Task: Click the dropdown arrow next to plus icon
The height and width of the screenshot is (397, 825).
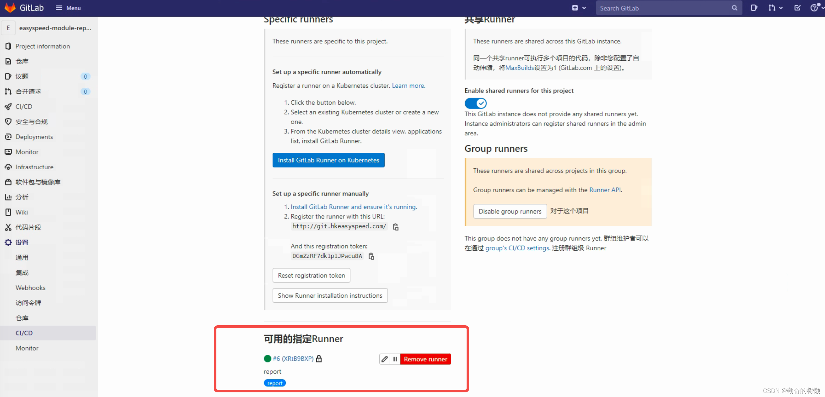Action: (x=583, y=8)
